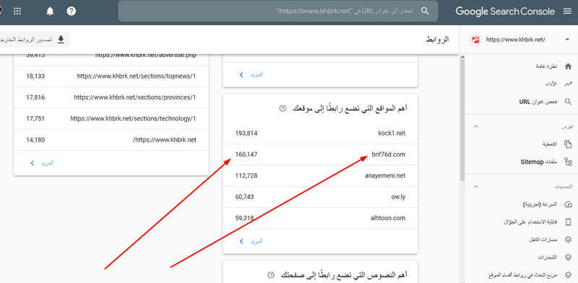Open the Google apps grid

click(x=17, y=11)
